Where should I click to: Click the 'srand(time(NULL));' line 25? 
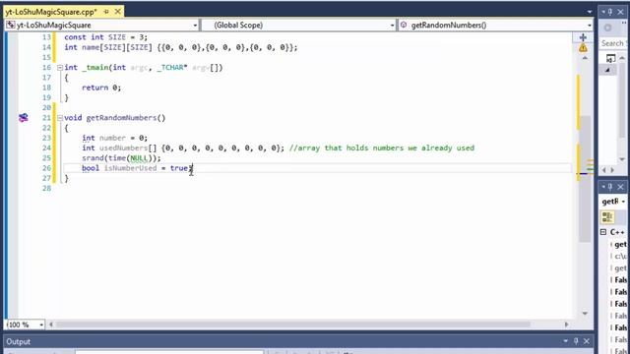click(x=121, y=158)
